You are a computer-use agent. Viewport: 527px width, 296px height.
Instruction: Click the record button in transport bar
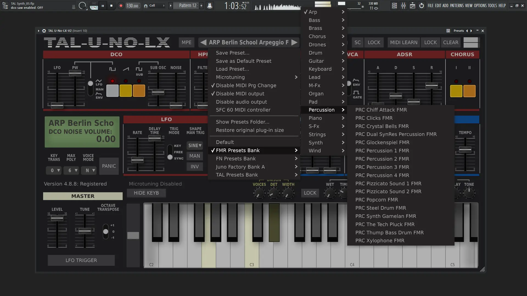point(121,6)
